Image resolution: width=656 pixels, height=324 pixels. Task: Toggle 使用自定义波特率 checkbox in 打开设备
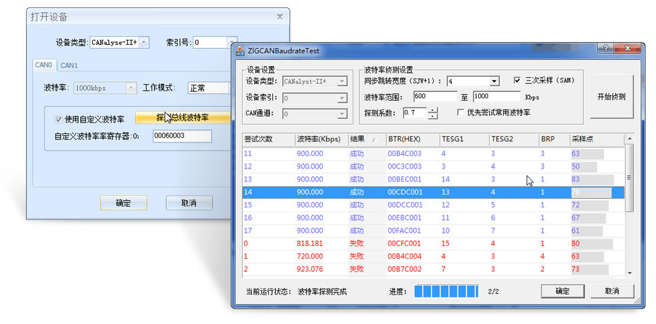59,119
